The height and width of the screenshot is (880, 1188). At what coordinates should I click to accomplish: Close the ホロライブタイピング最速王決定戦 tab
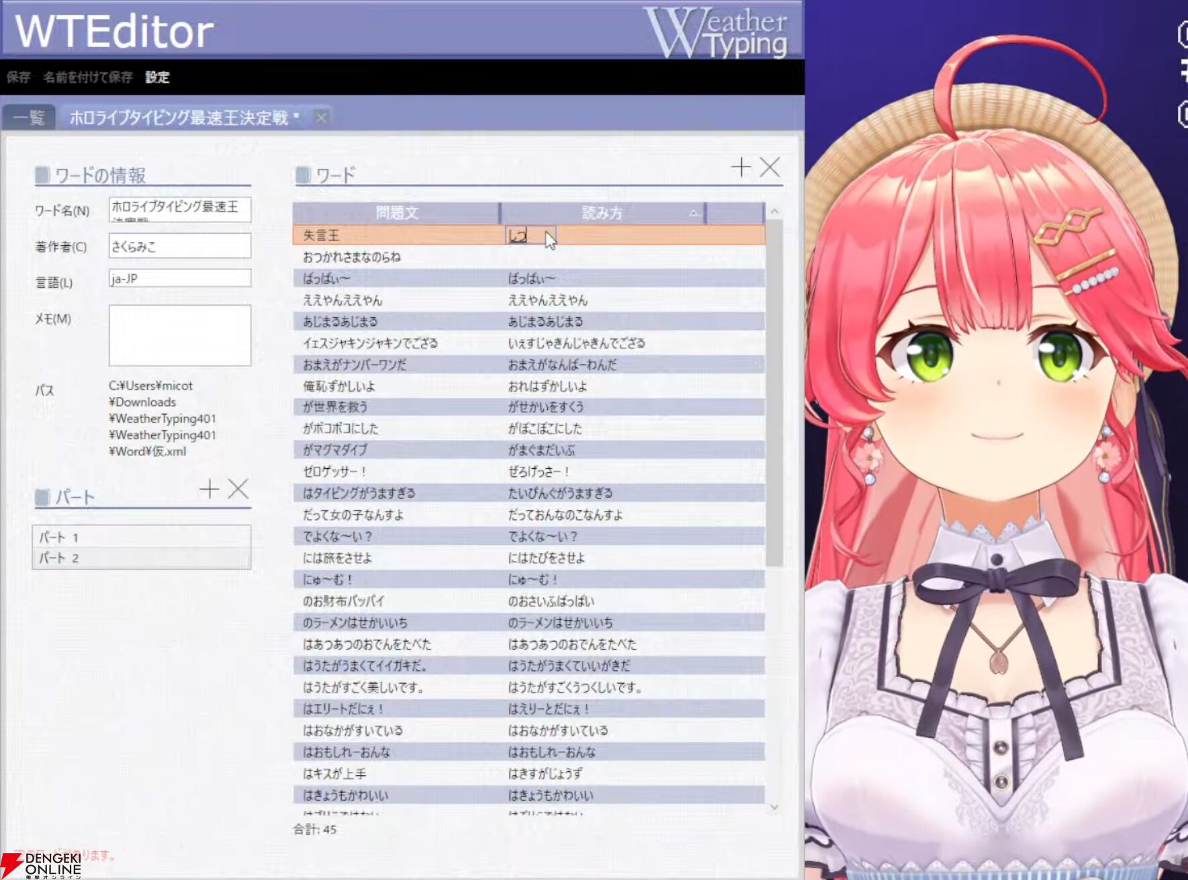[x=322, y=118]
